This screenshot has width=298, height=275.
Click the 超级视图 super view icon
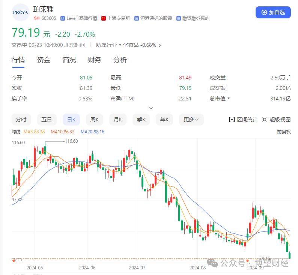point(265,120)
